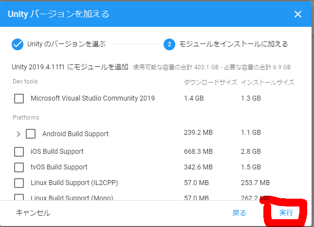Click the '1.3 GB' install size value
Viewport: 314px width, 227px height.
click(251, 98)
